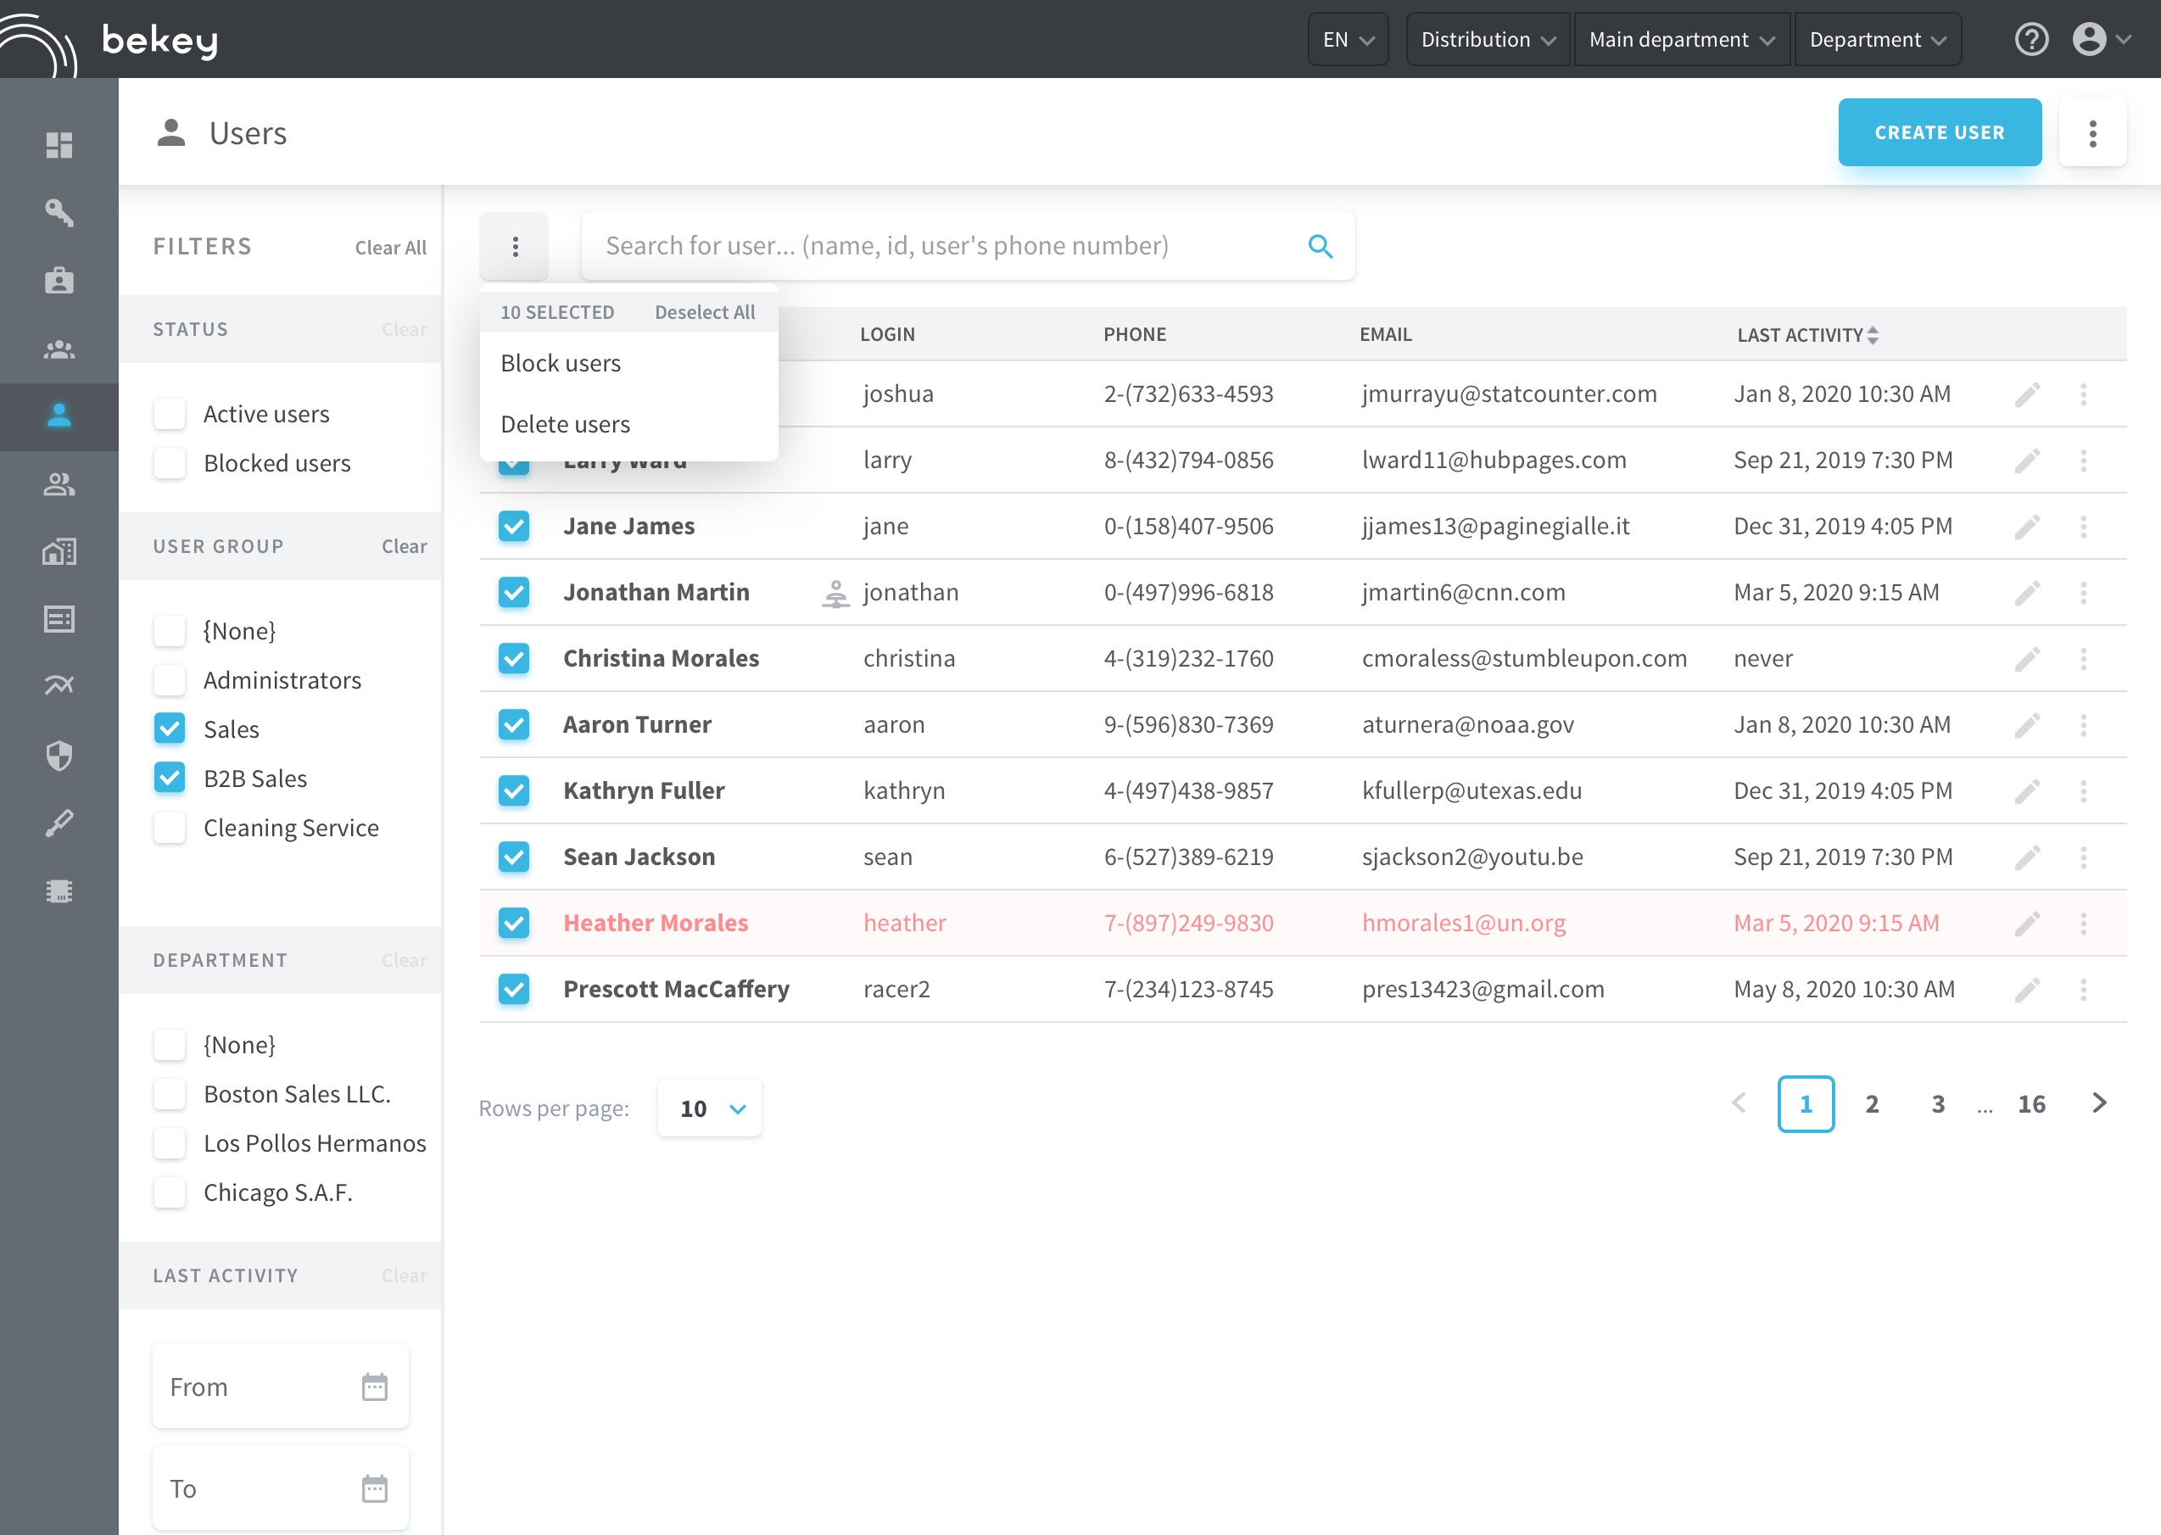This screenshot has width=2161, height=1535.
Task: Click the CREATE USER button
Action: pyautogui.click(x=1939, y=132)
